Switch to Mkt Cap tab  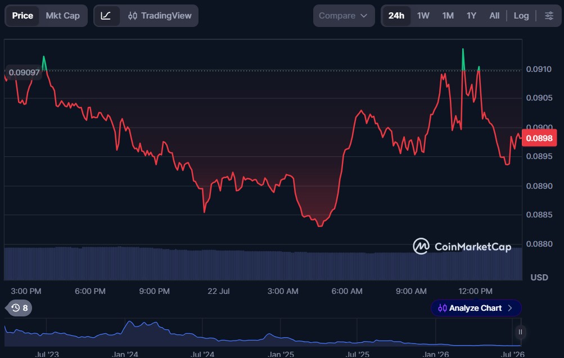[62, 16]
